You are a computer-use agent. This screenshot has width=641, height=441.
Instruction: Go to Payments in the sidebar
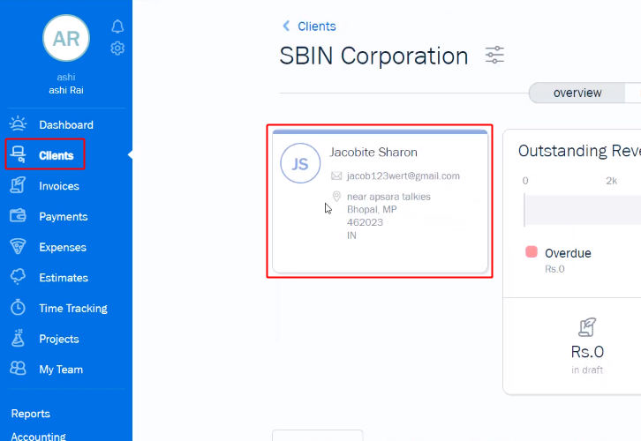point(64,216)
